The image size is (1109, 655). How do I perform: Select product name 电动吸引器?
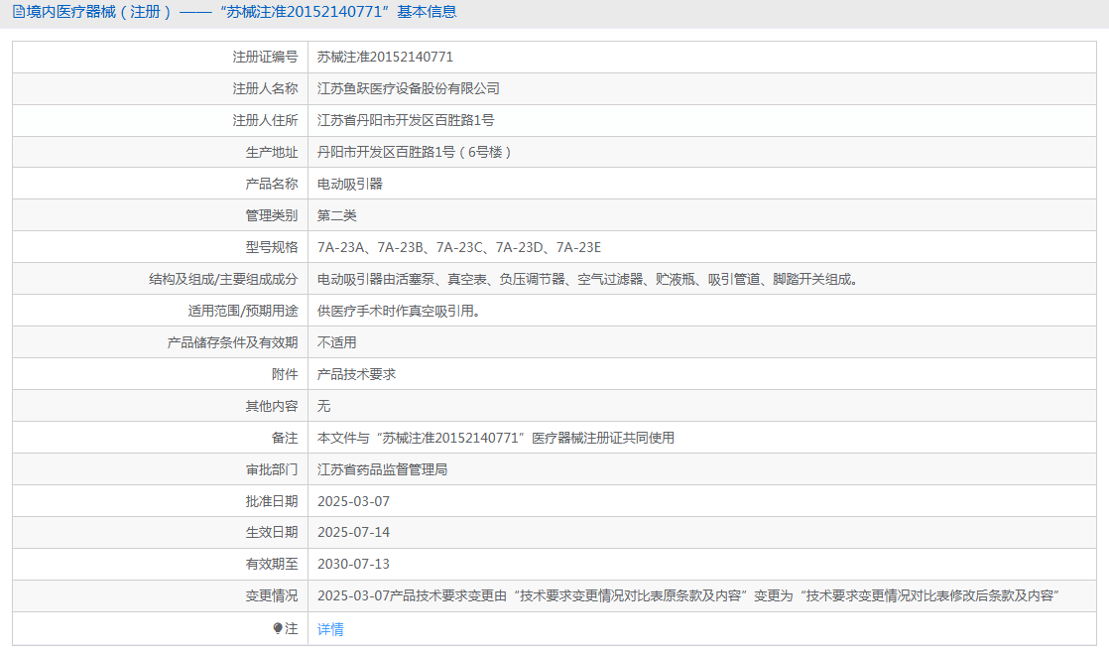pyautogui.click(x=349, y=184)
